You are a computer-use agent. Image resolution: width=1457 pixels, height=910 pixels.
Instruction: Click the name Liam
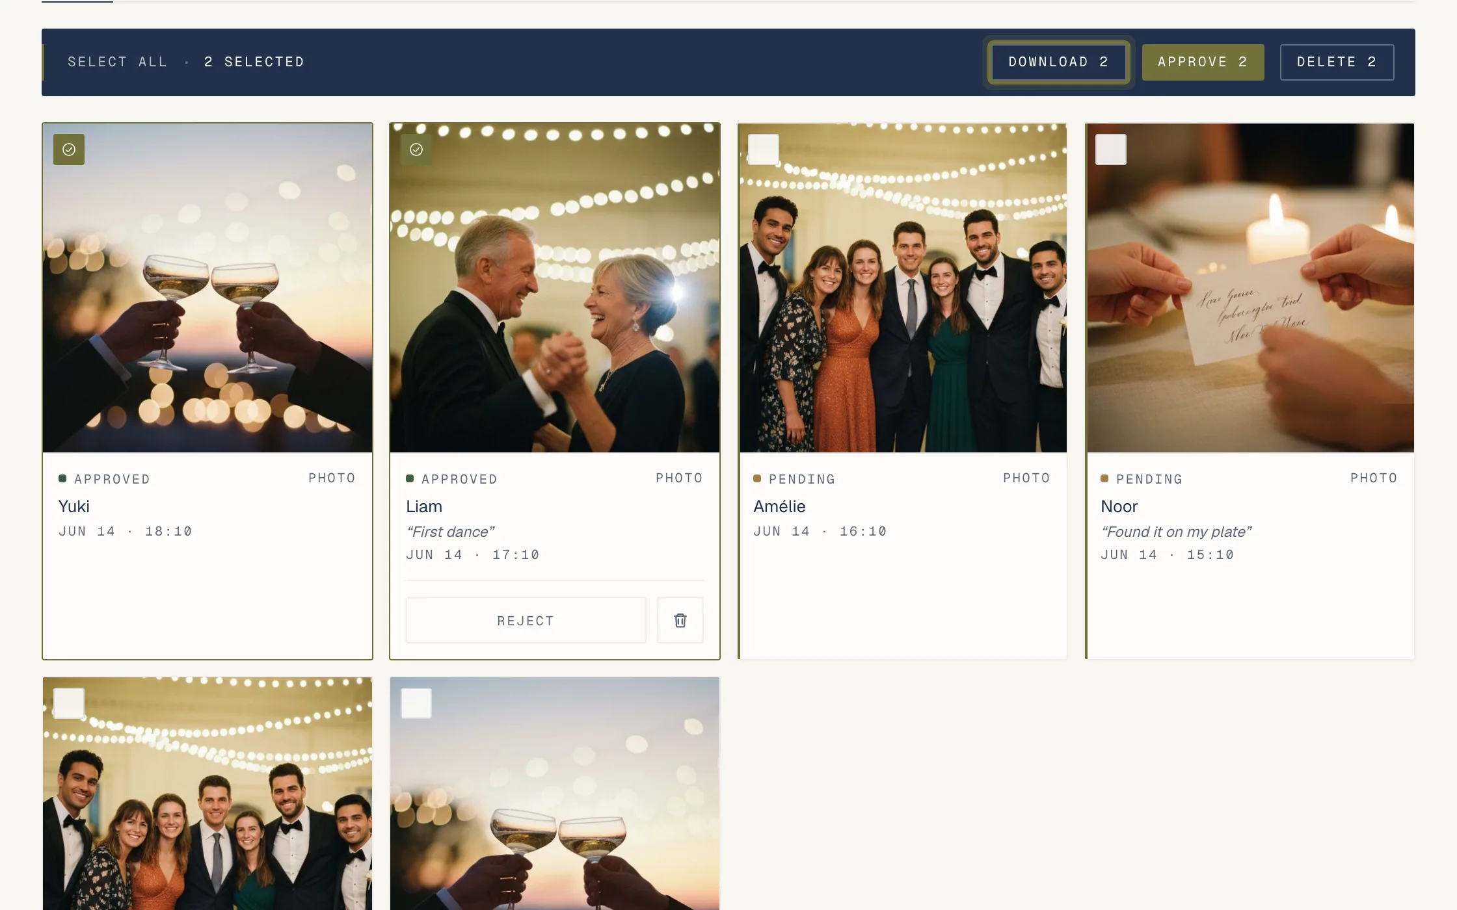424,506
